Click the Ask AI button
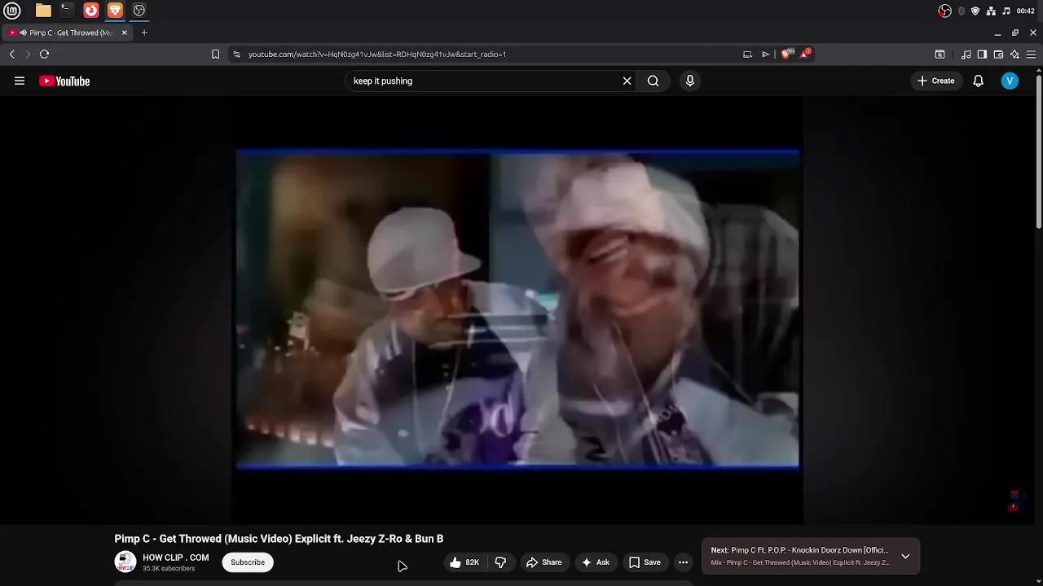Viewport: 1043px width, 586px height. pyautogui.click(x=595, y=562)
